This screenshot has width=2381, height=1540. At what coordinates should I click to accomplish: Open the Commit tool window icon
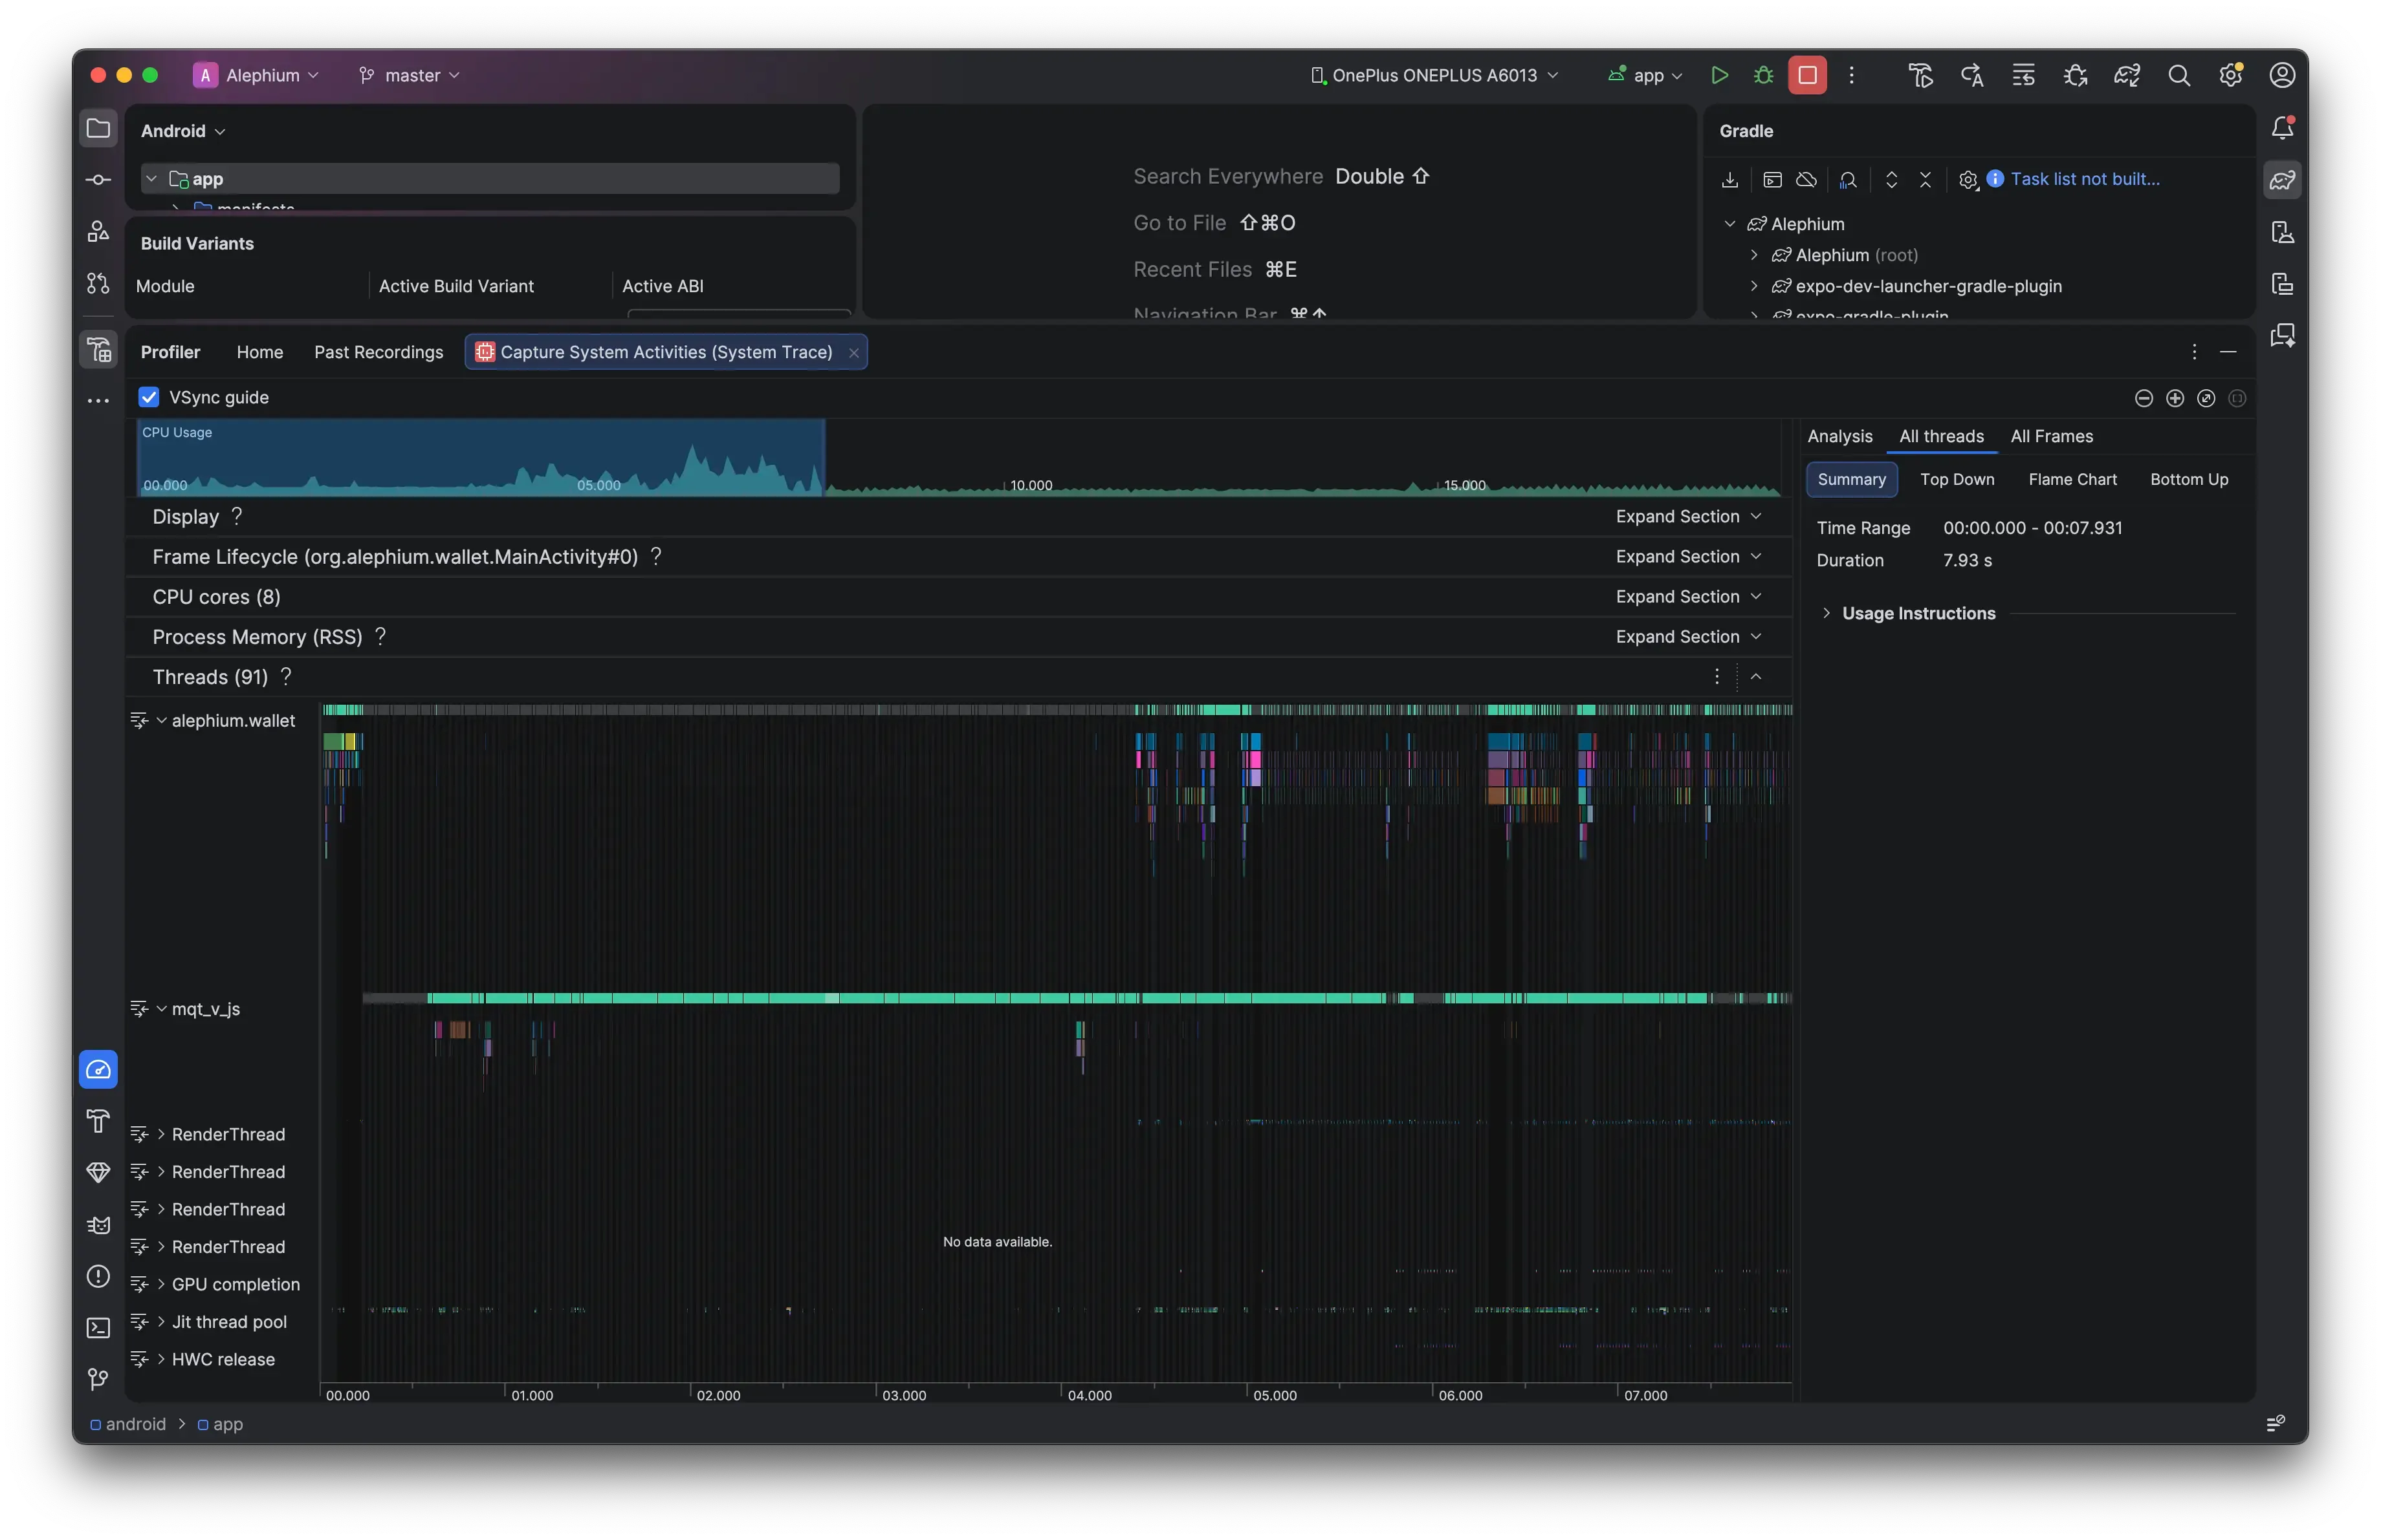[98, 180]
